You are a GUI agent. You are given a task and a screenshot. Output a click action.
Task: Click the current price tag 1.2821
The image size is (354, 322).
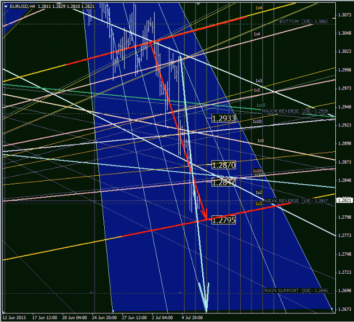pyautogui.click(x=345, y=200)
